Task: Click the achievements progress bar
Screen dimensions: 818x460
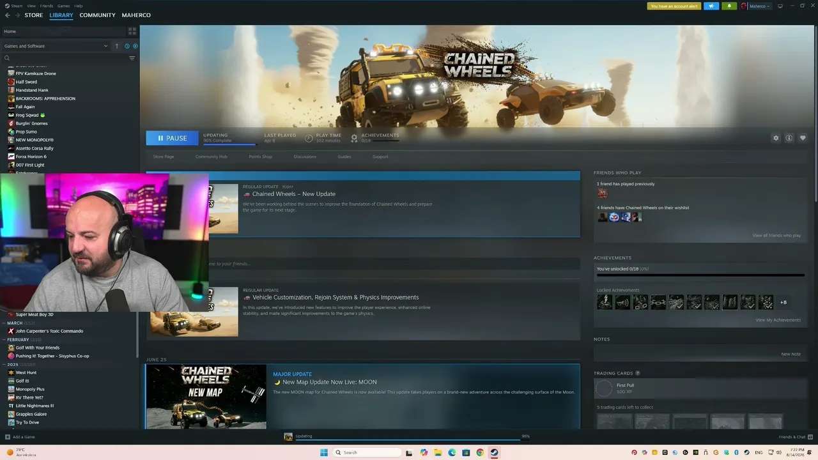Action: coord(700,275)
